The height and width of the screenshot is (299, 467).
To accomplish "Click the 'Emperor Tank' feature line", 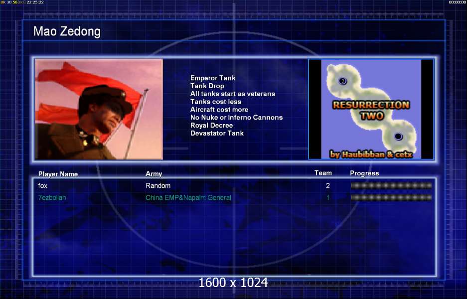I will coord(213,78).
